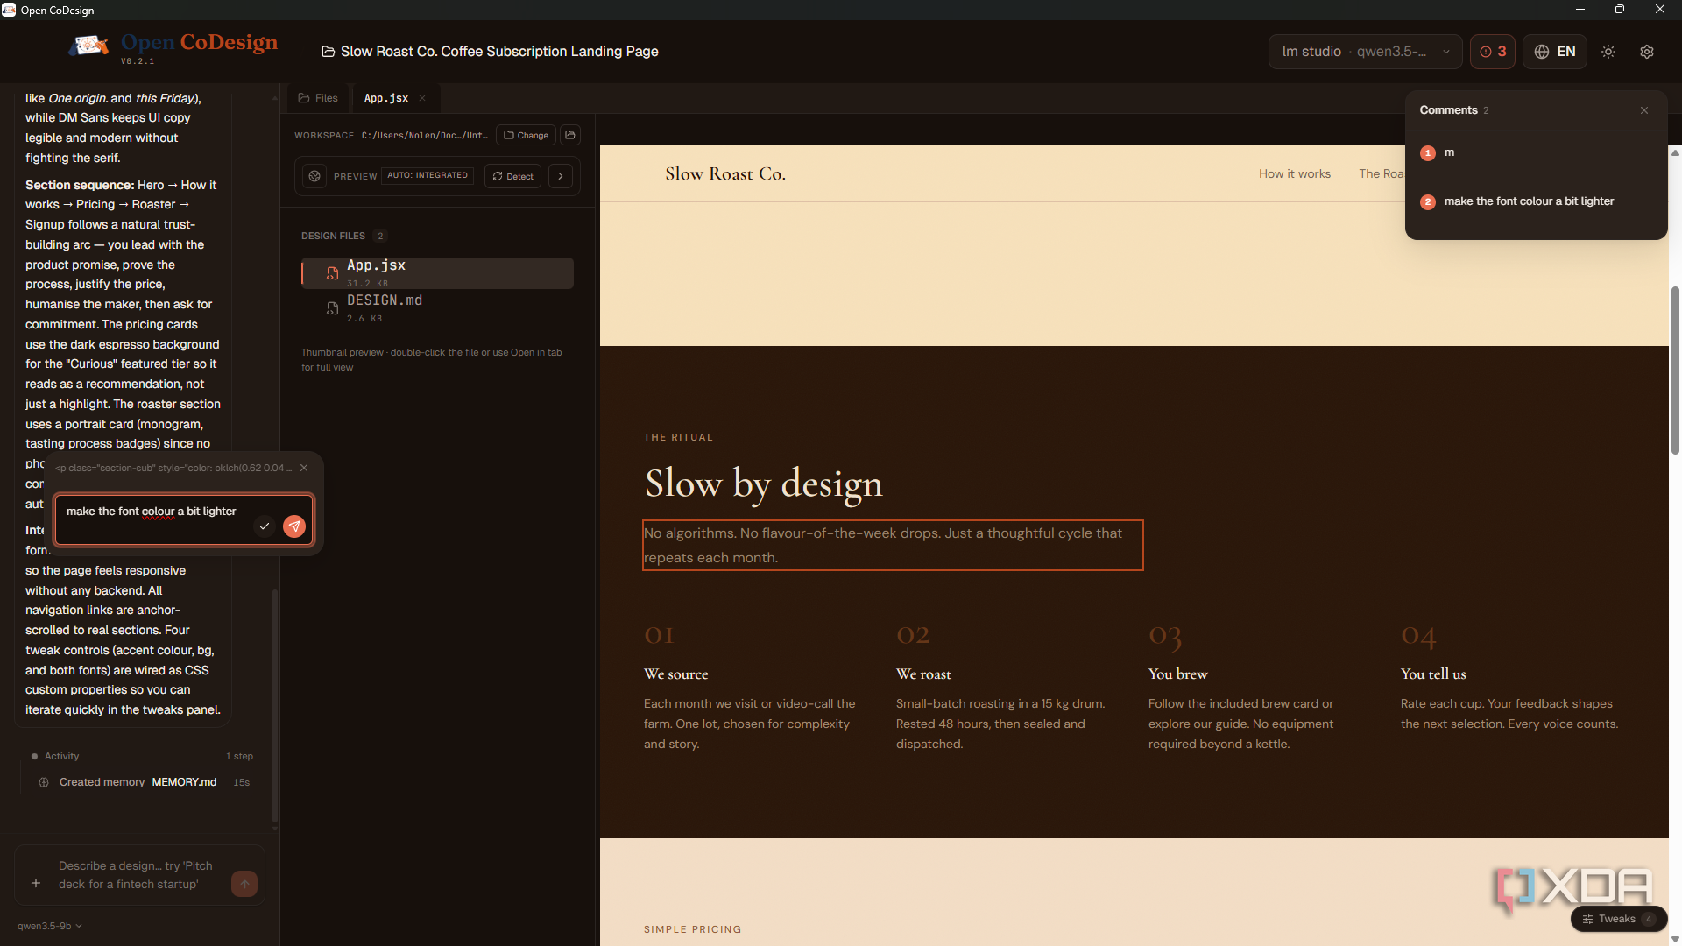
Task: Click 'THE RITUAL' section label
Action: 678,437
